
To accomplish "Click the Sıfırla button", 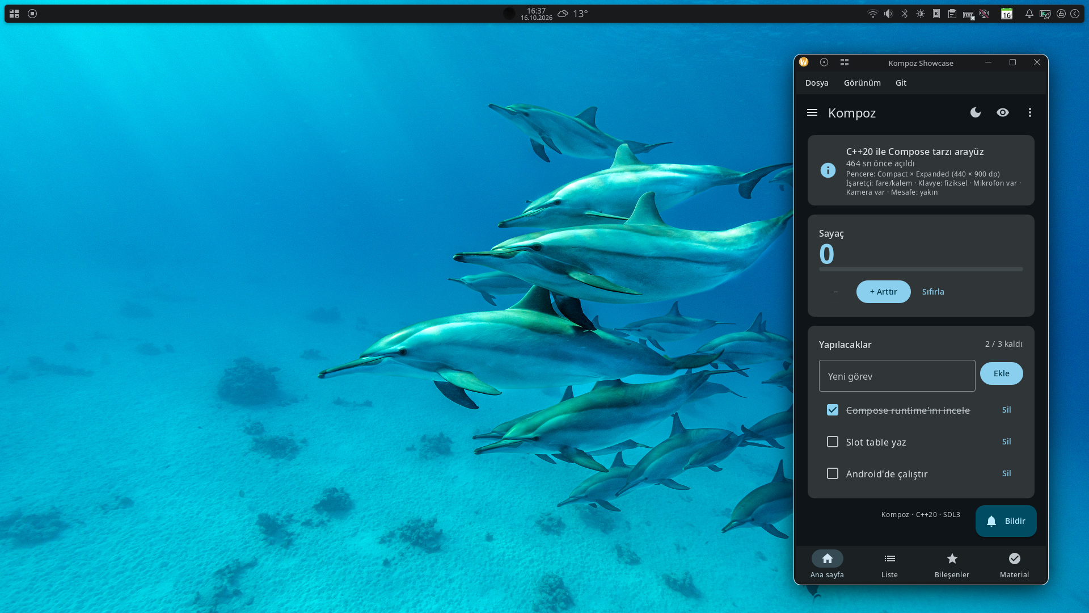I will [x=933, y=292].
